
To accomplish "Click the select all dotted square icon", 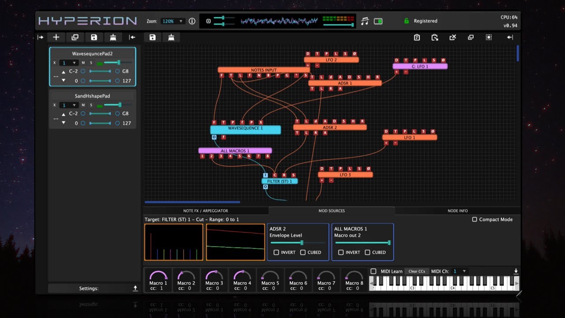I will click(x=489, y=38).
